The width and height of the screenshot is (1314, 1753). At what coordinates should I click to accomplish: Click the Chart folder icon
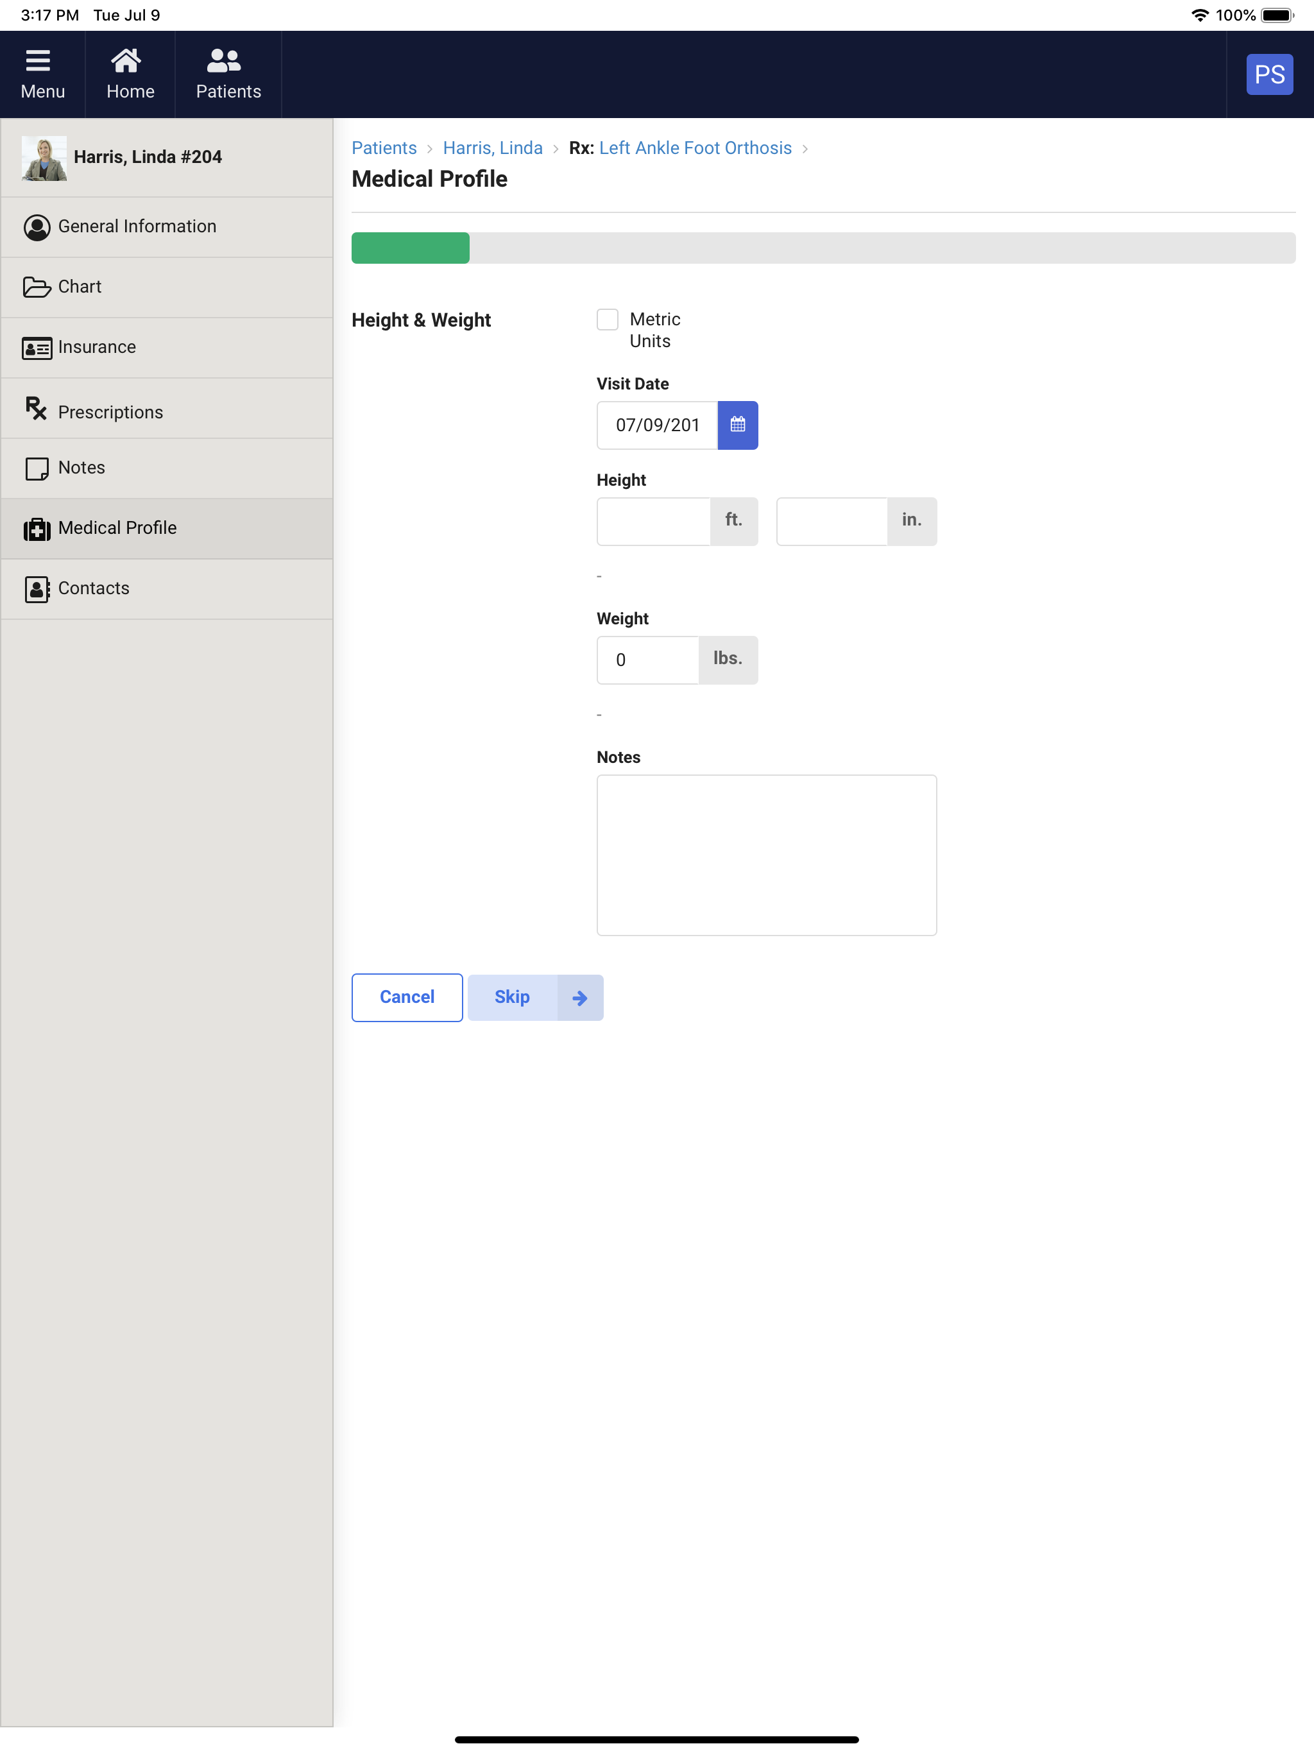37,287
